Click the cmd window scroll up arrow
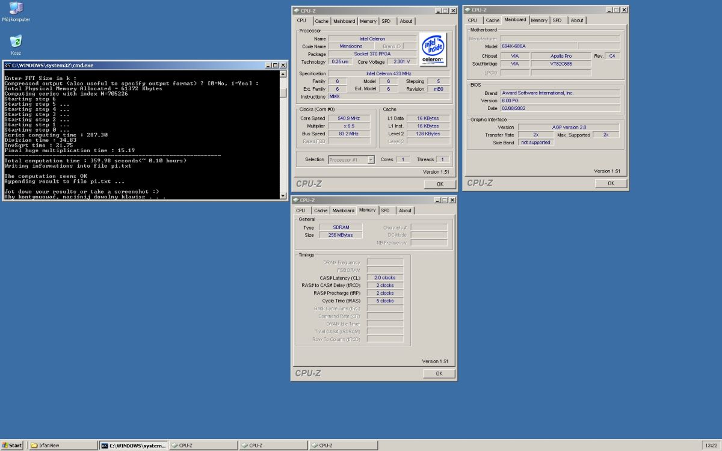This screenshot has width=722, height=451. coord(283,75)
